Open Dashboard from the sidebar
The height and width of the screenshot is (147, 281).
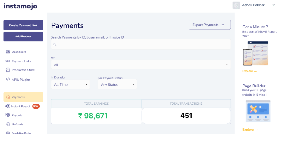coord(19,52)
